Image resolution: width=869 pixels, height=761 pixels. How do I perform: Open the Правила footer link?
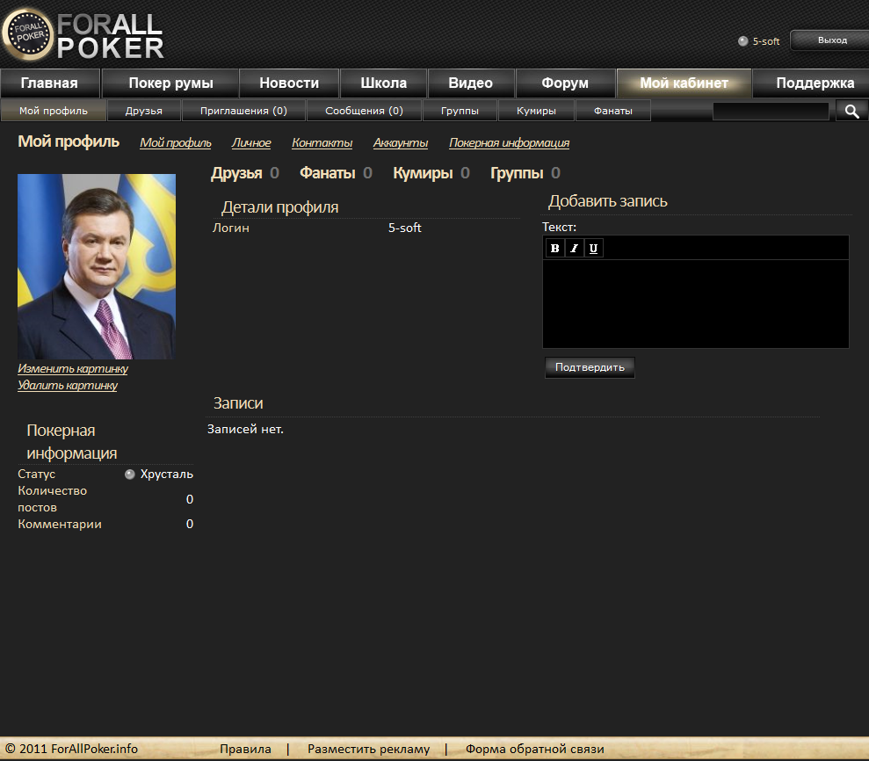(x=245, y=750)
